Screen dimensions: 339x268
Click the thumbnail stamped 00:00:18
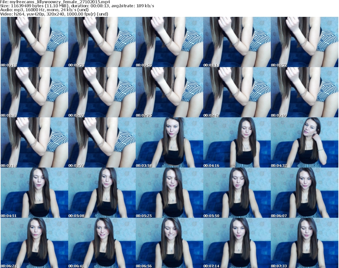(34, 42)
